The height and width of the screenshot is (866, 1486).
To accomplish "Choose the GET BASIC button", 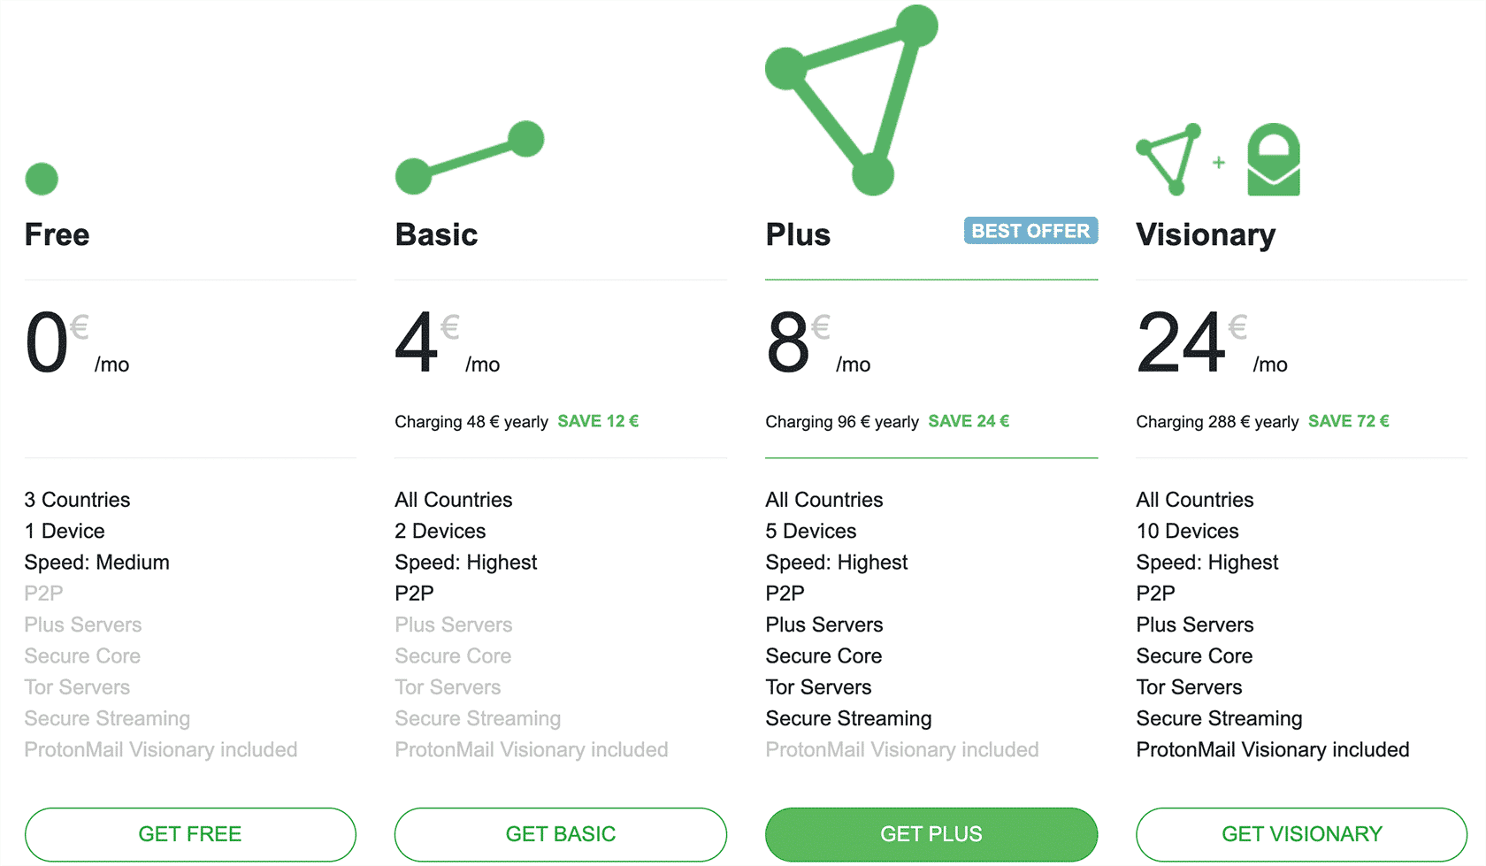I will pyautogui.click(x=561, y=834).
